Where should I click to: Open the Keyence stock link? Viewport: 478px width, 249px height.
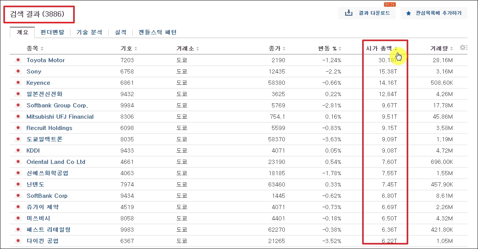point(38,83)
